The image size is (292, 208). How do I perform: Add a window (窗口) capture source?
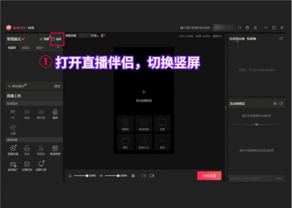click(x=126, y=142)
